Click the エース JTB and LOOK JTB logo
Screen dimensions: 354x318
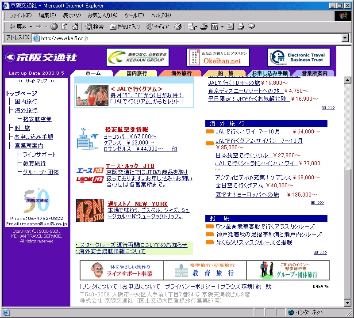pyautogui.click(x=90, y=175)
